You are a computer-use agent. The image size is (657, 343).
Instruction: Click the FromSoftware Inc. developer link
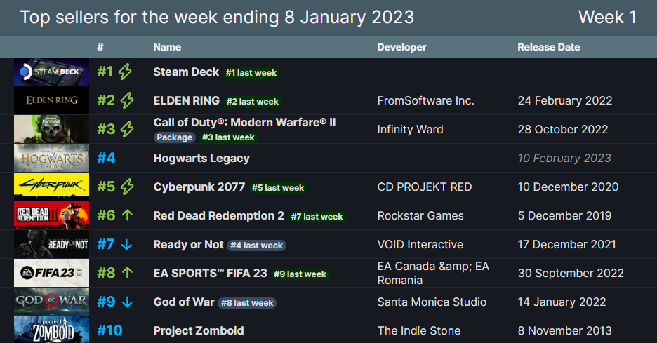pyautogui.click(x=425, y=101)
